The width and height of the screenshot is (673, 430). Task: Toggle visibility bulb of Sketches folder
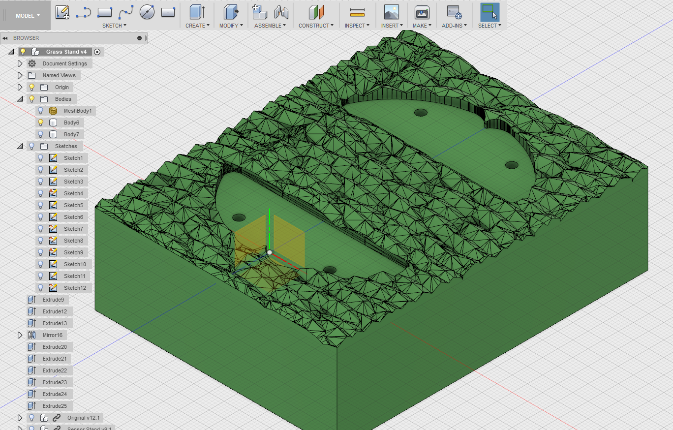(x=32, y=146)
